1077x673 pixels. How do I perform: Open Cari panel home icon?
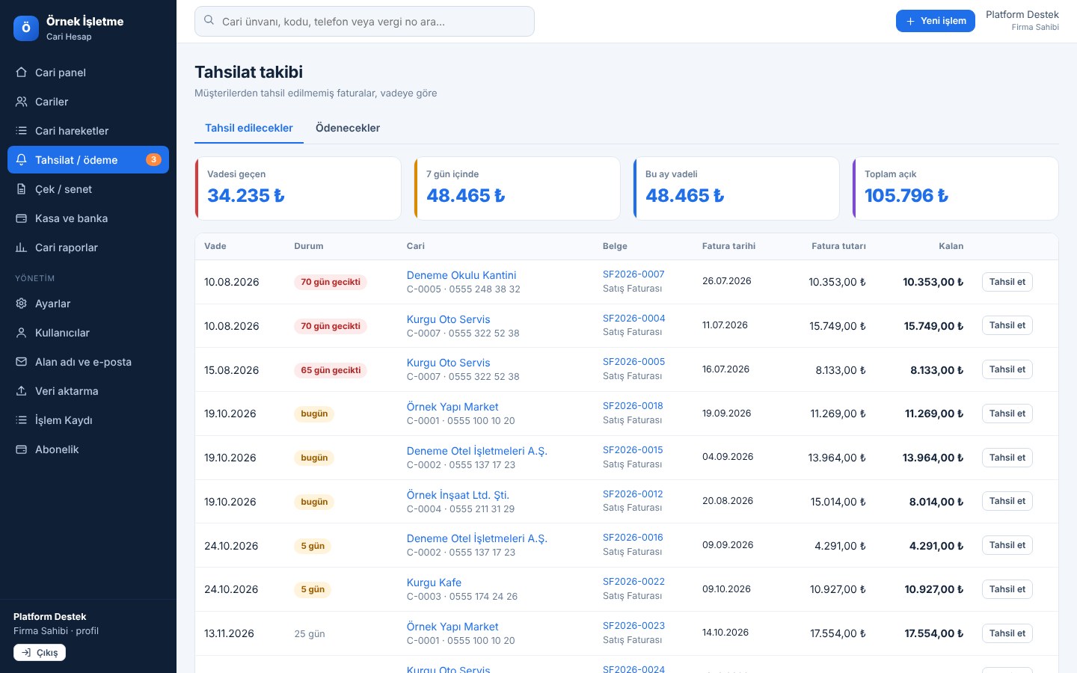(x=21, y=73)
